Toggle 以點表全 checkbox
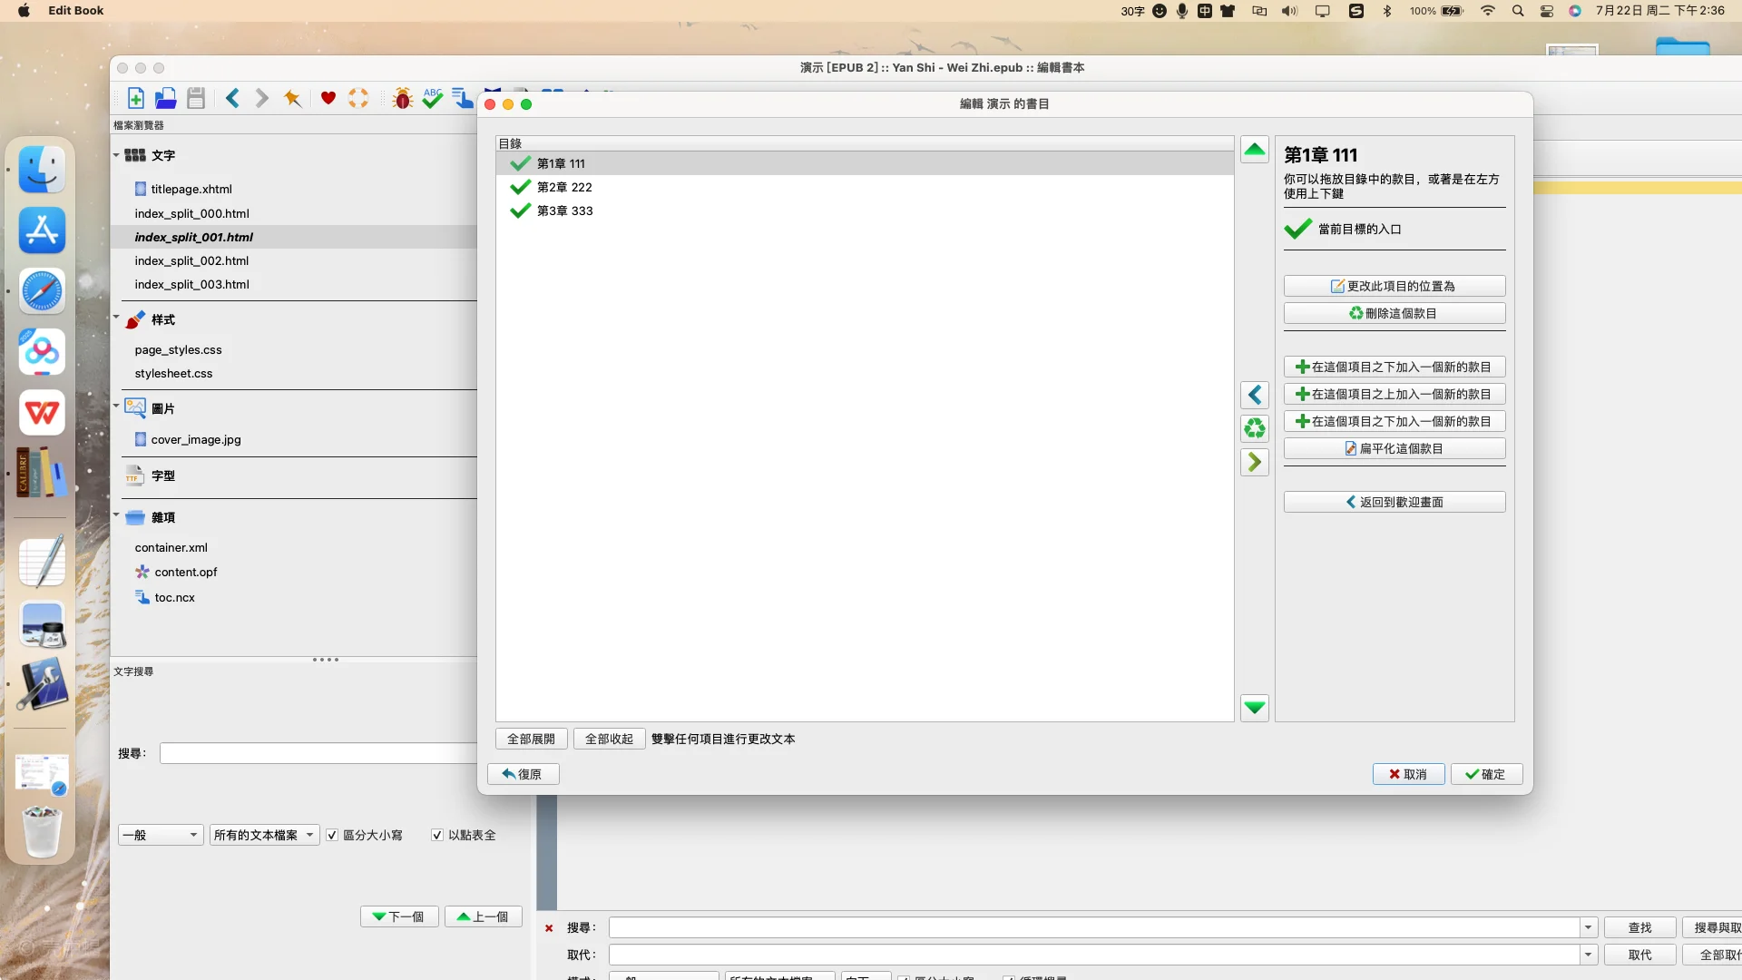The width and height of the screenshot is (1742, 980). click(x=437, y=835)
